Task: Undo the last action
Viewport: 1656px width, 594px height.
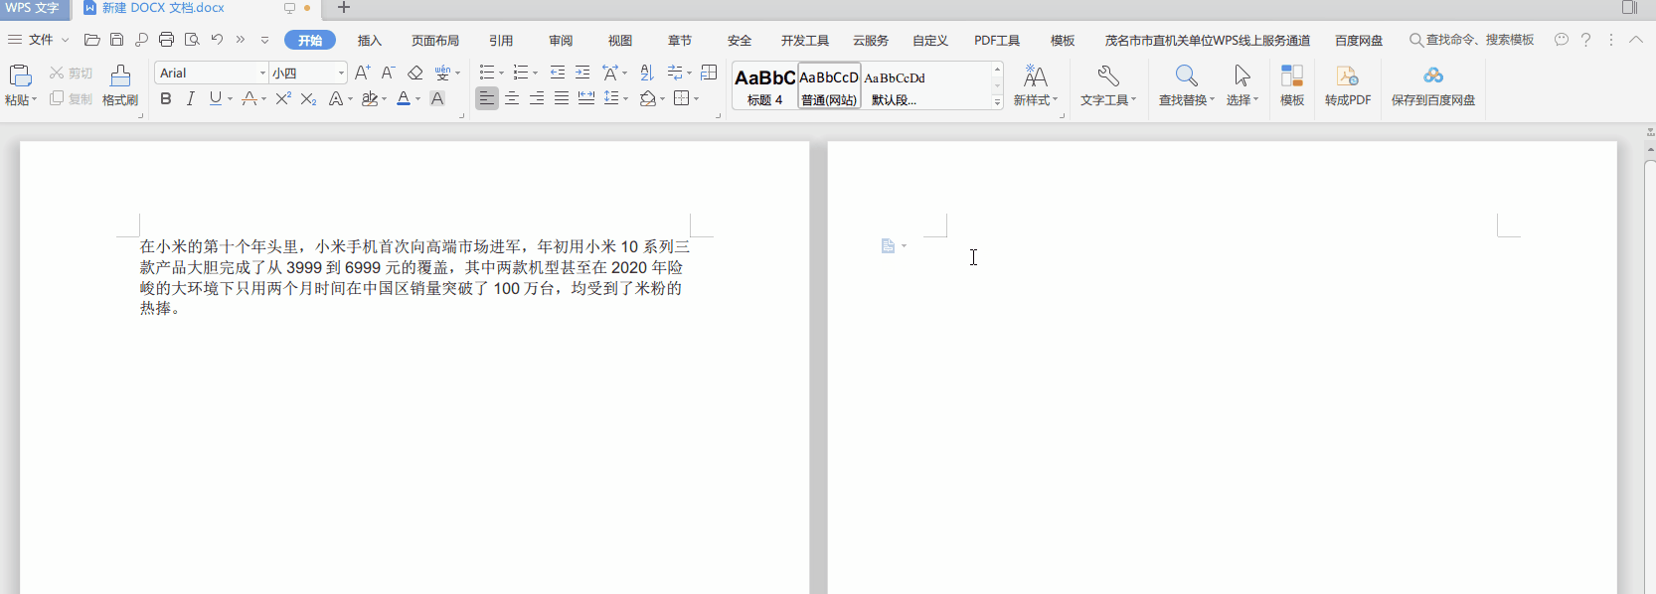Action: [217, 40]
